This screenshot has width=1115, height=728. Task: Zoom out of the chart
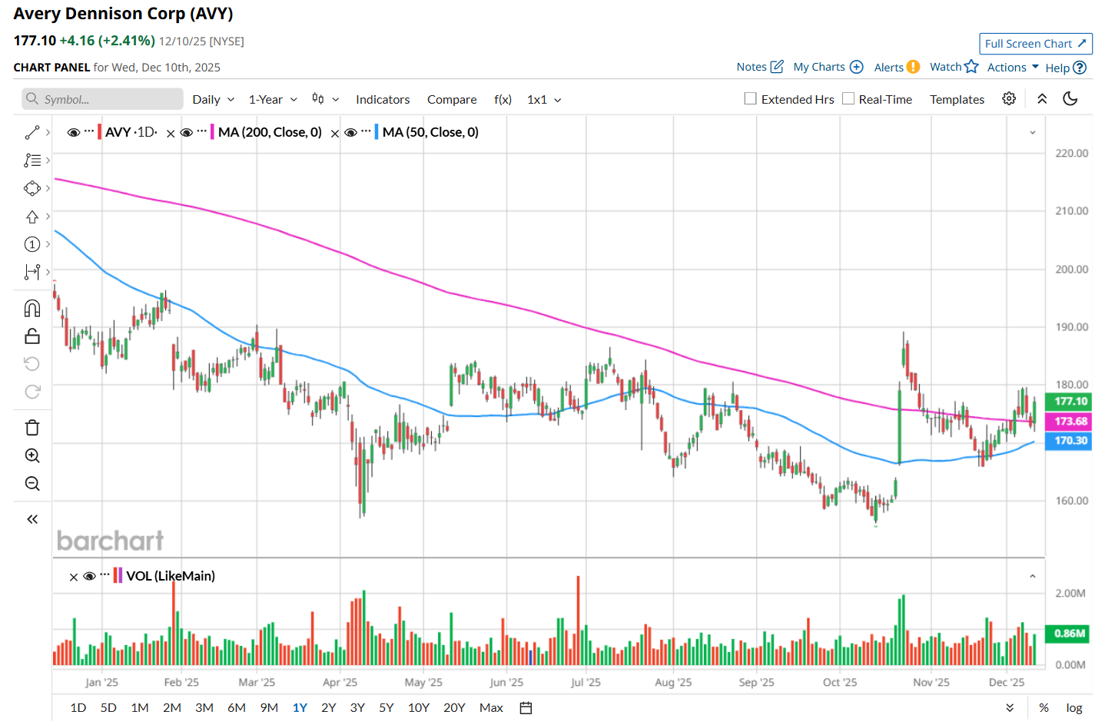pos(32,483)
